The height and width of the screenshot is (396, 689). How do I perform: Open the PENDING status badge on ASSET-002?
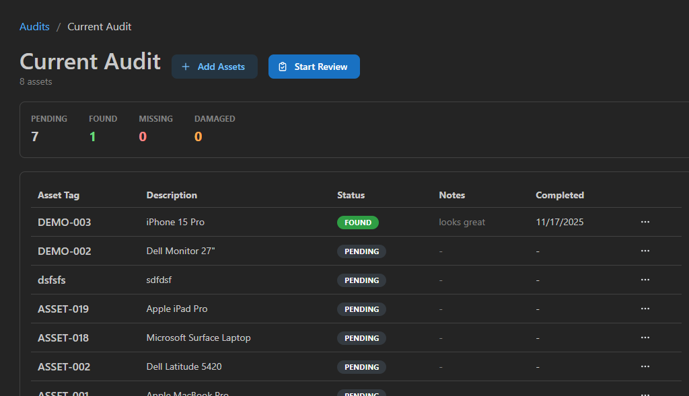coord(361,366)
